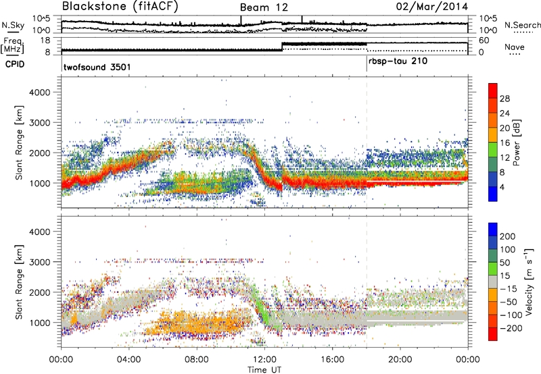The image size is (541, 374).
Task: Click the '16:00' time axis tick label
Action: pyautogui.click(x=332, y=360)
